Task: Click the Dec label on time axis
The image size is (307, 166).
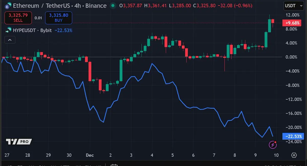Action: (90, 155)
